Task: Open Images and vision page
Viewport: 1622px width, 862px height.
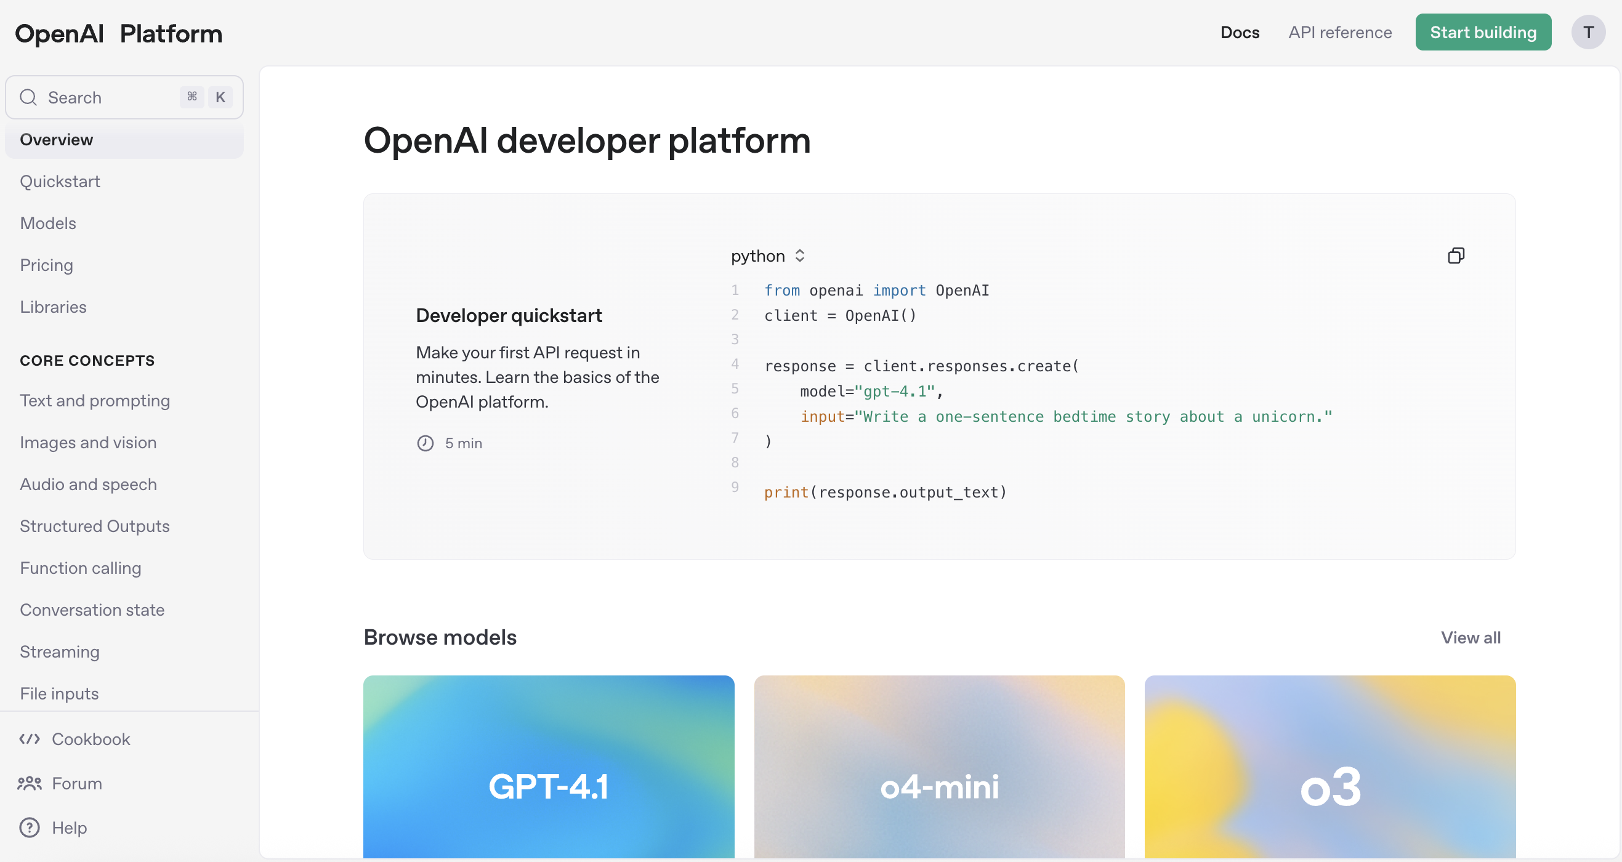Action: [88, 443]
